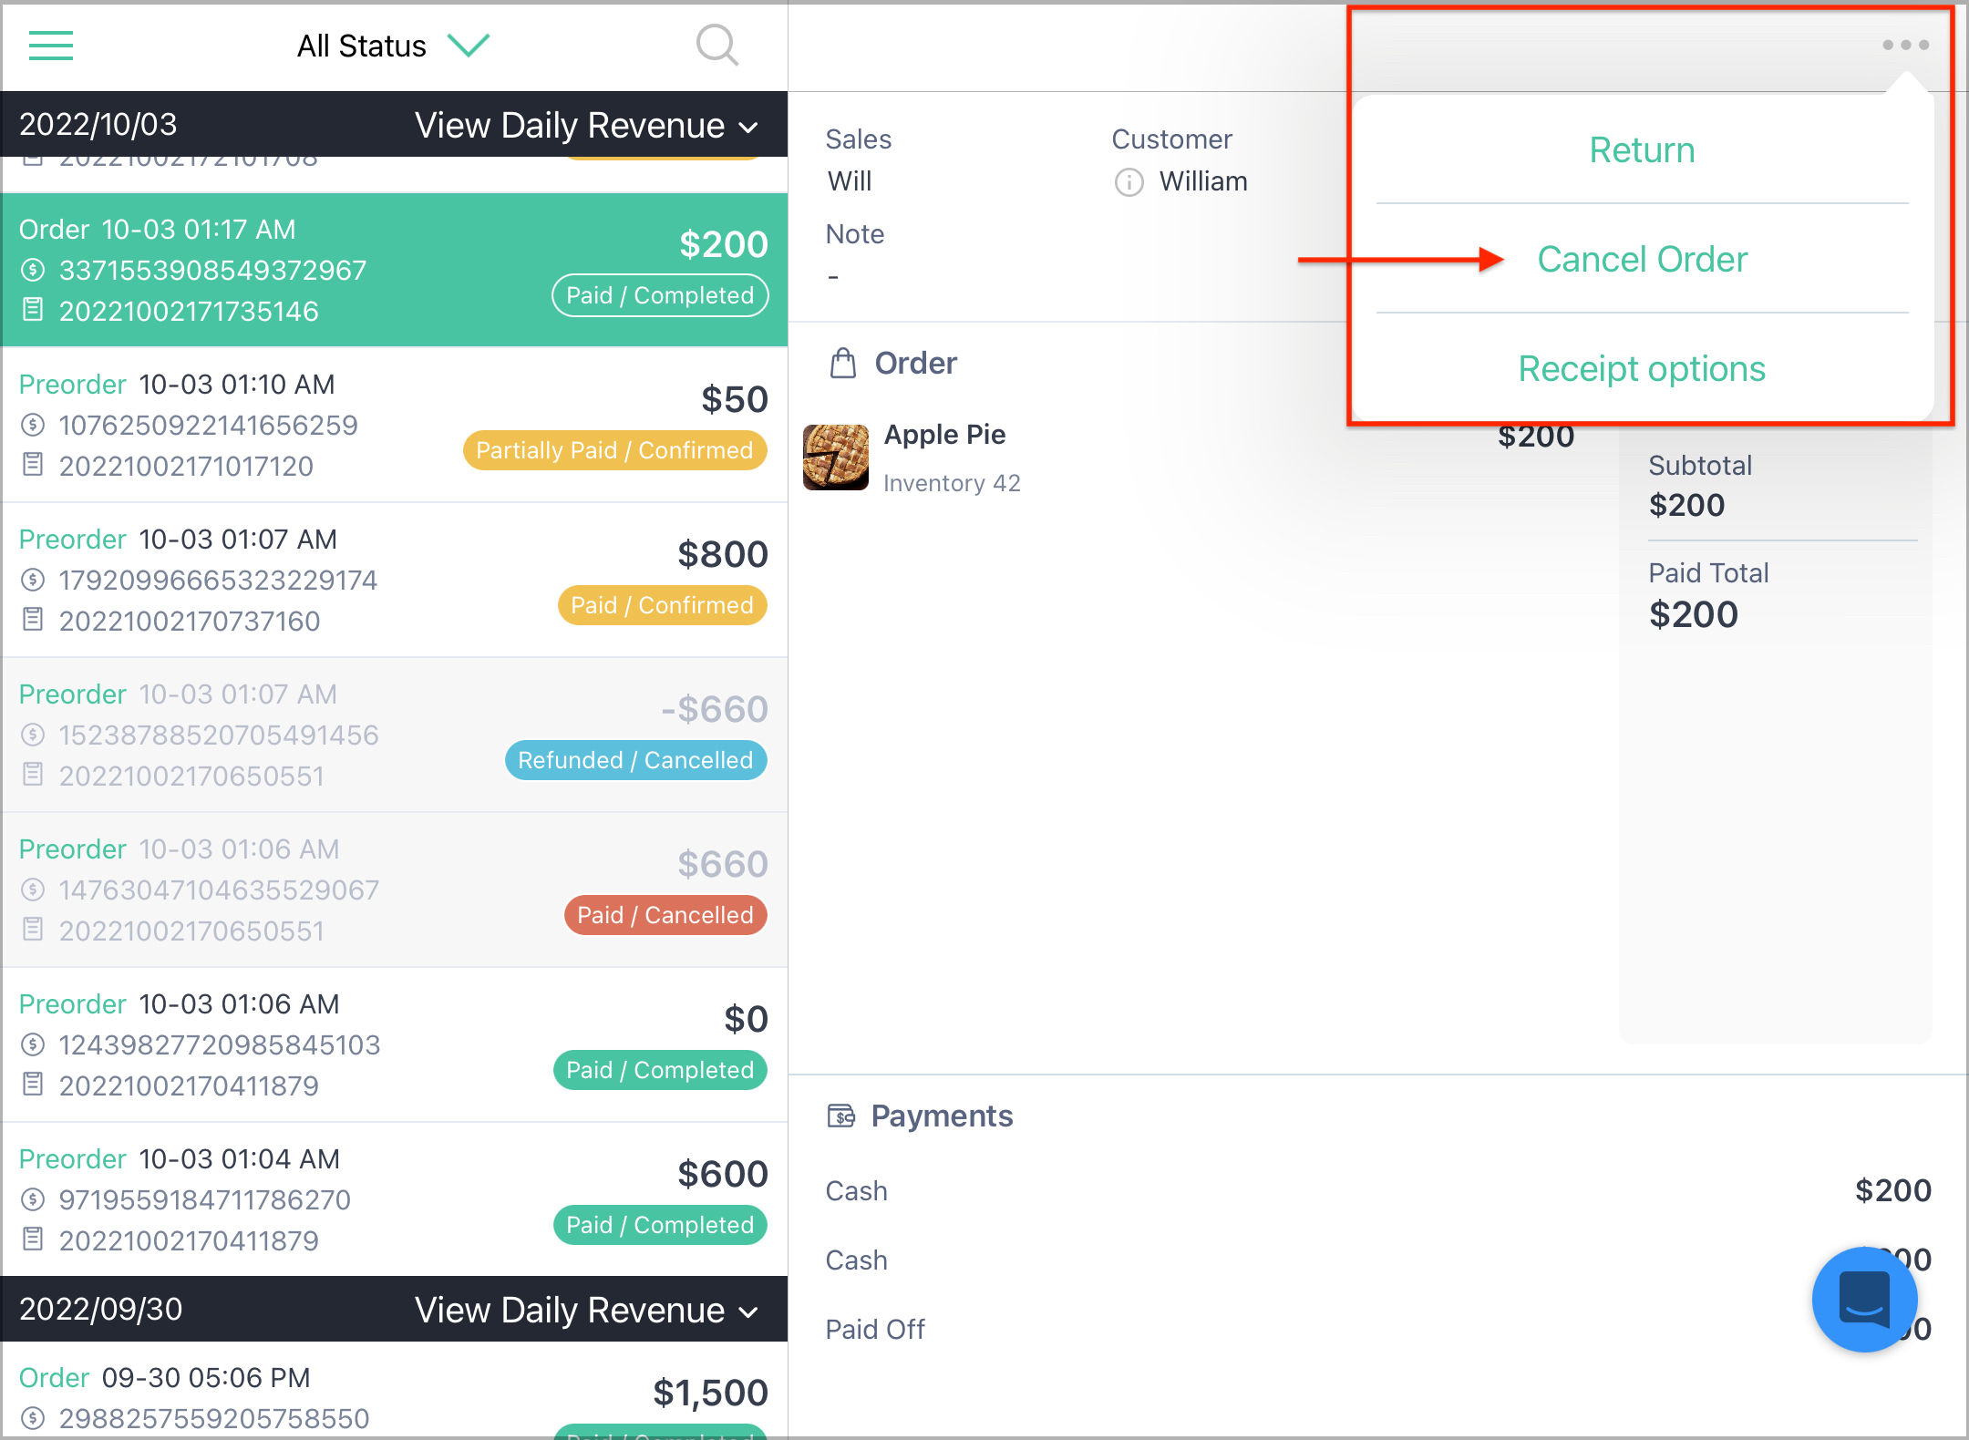1969x1440 pixels.
Task: Open the three-dot more options menu
Action: point(1905,45)
